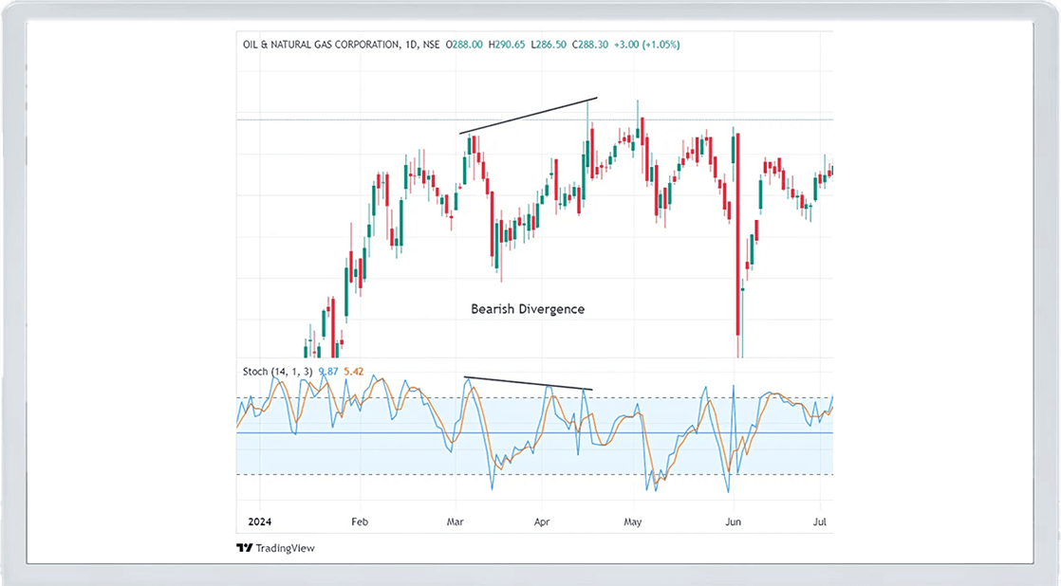The width and height of the screenshot is (1061, 586).
Task: Click the orange Stoch value 5.42
Action: [x=353, y=373]
